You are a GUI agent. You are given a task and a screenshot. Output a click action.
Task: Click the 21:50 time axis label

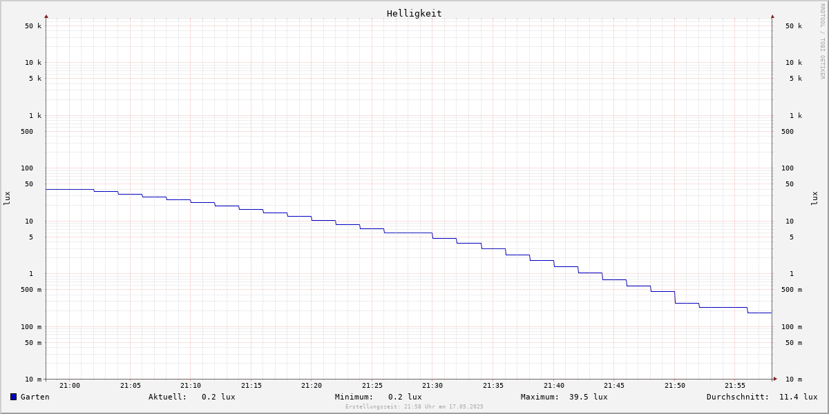675,386
